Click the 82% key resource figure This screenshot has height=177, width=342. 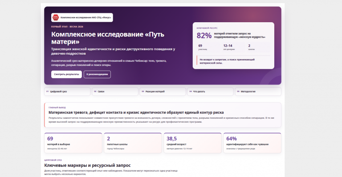(x=204, y=36)
